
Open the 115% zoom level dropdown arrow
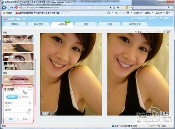click(169, 126)
